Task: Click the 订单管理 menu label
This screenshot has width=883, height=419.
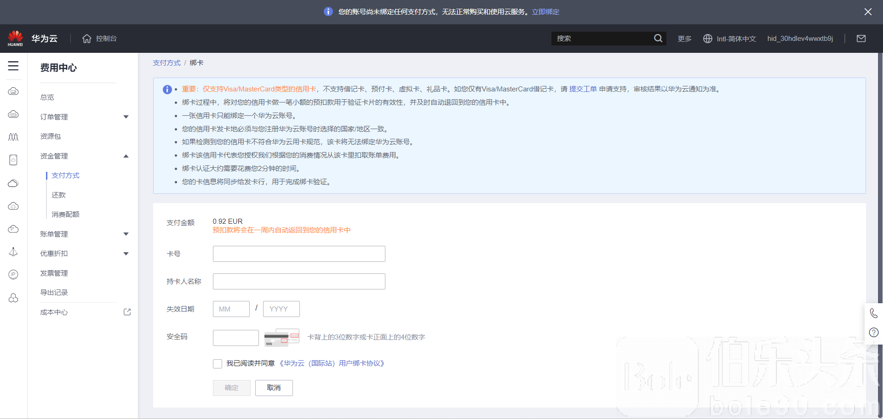Action: point(54,117)
